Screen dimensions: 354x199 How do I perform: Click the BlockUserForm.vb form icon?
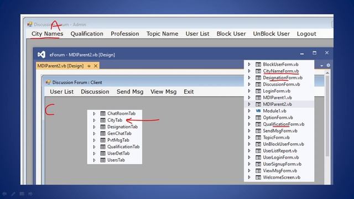coord(258,64)
